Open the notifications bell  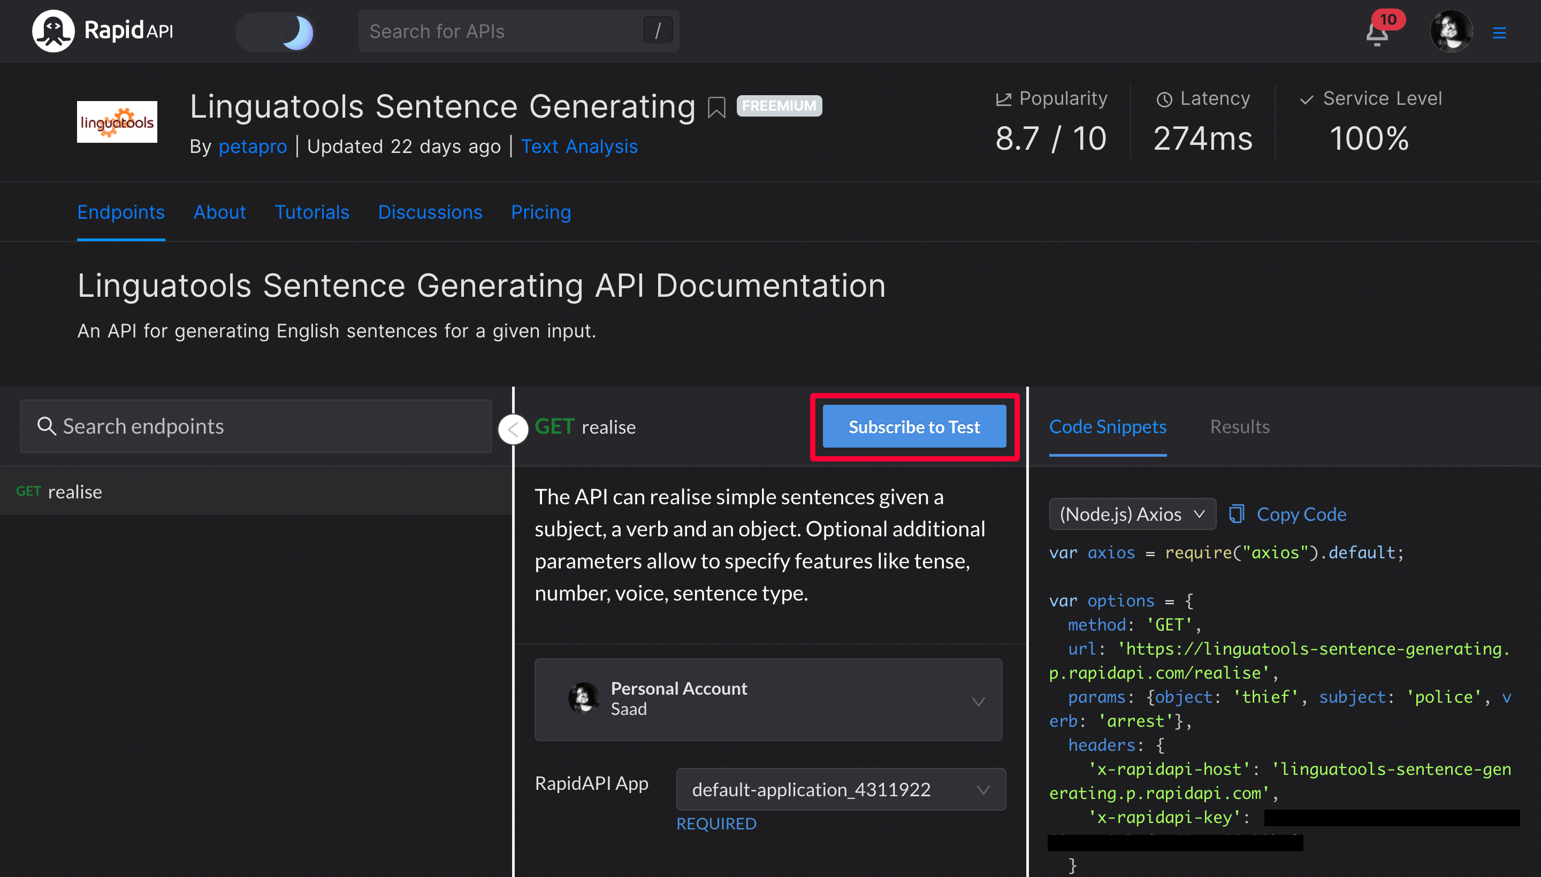[x=1377, y=33]
